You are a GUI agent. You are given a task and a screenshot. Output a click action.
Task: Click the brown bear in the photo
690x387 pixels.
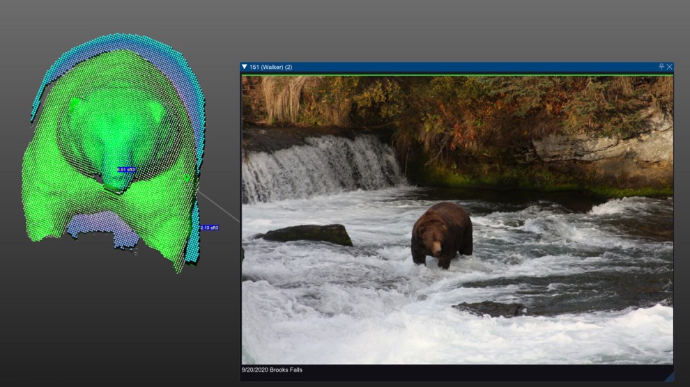442,232
